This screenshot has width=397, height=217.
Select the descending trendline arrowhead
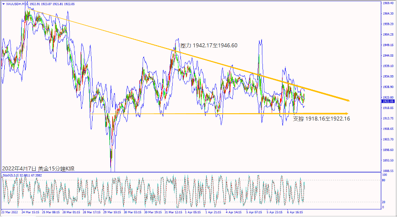point(347,100)
